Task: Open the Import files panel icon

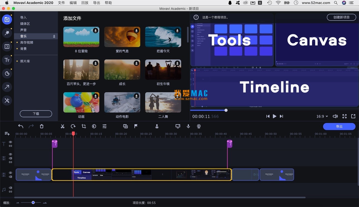Action: tap(7, 19)
